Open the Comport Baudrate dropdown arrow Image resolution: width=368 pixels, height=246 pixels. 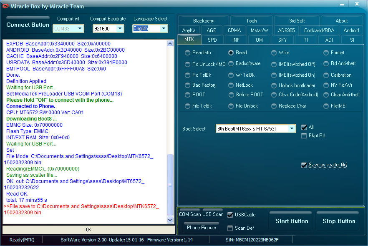(120, 29)
